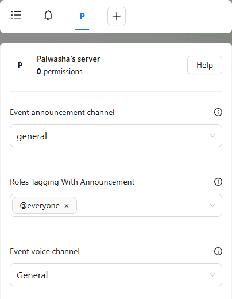Show info for Event voice channel
Viewport: 232px width, 299px height.
point(218,251)
